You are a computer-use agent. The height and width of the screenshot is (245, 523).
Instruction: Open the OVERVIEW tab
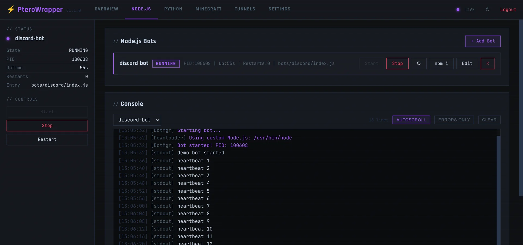tap(107, 9)
